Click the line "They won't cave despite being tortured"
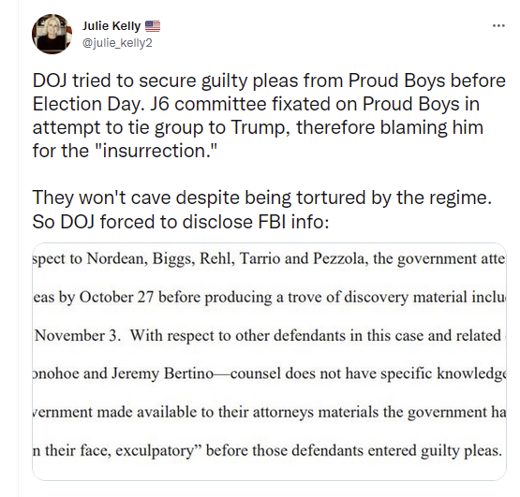520x497 pixels. point(262,198)
